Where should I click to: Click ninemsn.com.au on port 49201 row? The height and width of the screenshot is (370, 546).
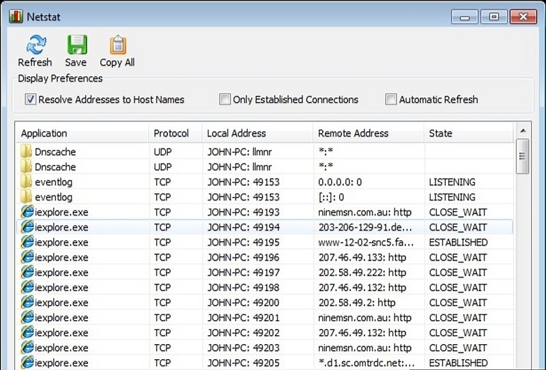point(364,318)
